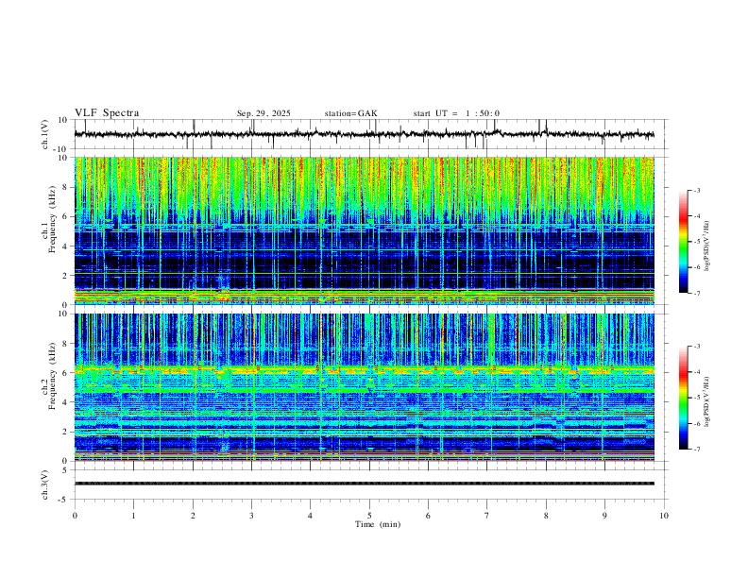The height and width of the screenshot is (578, 748).
Task: Click the 'start UT = 1 : 50: 0' text
Action: 456,113
